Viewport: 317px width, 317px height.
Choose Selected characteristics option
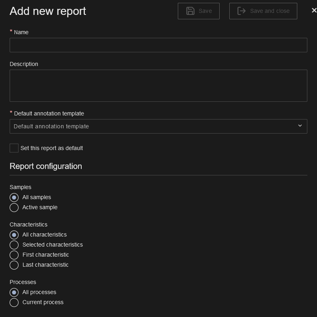[14, 245]
